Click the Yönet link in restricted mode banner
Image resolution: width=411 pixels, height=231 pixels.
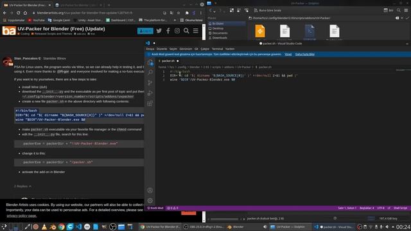(x=288, y=54)
